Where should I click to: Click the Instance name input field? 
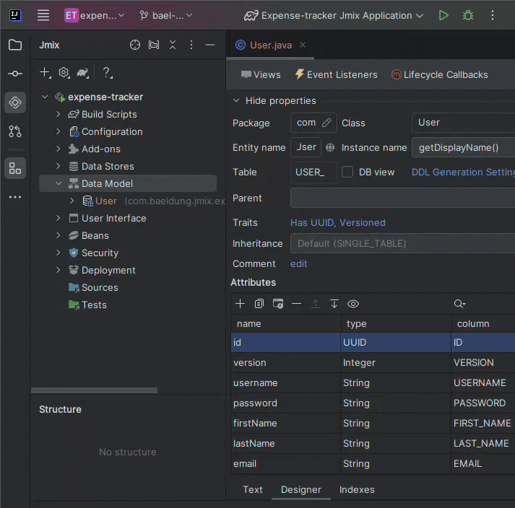click(462, 147)
